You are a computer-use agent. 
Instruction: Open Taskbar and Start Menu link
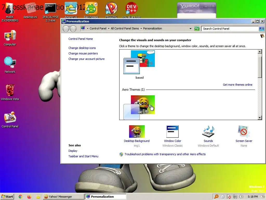click(x=83, y=156)
